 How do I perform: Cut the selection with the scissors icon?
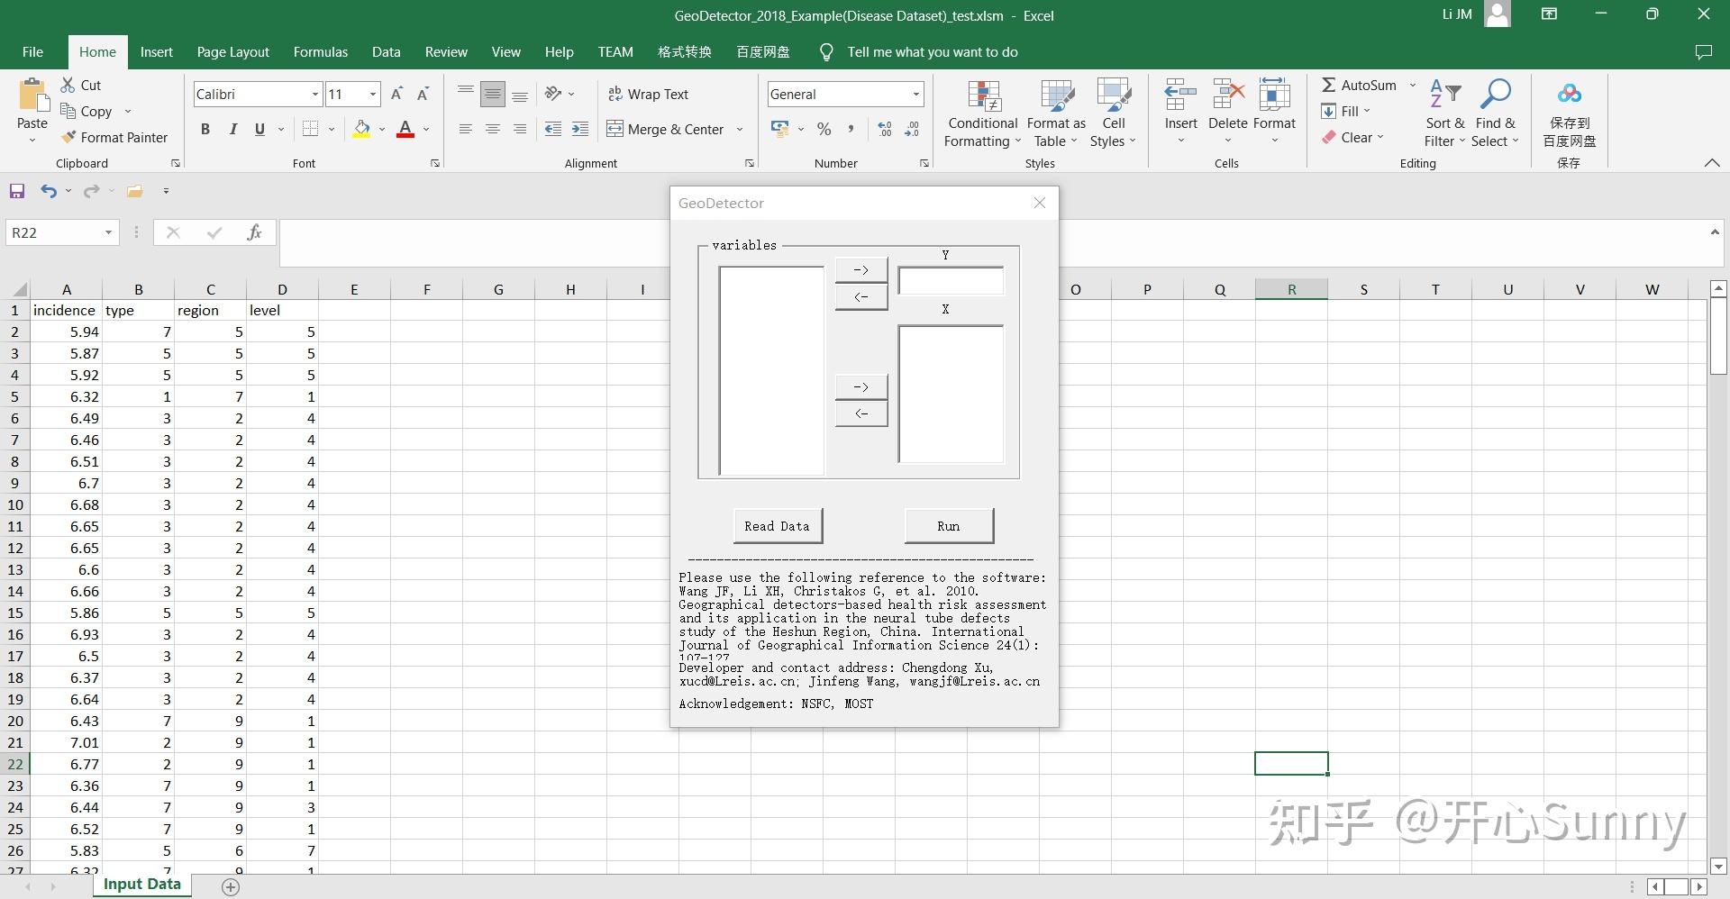click(68, 85)
